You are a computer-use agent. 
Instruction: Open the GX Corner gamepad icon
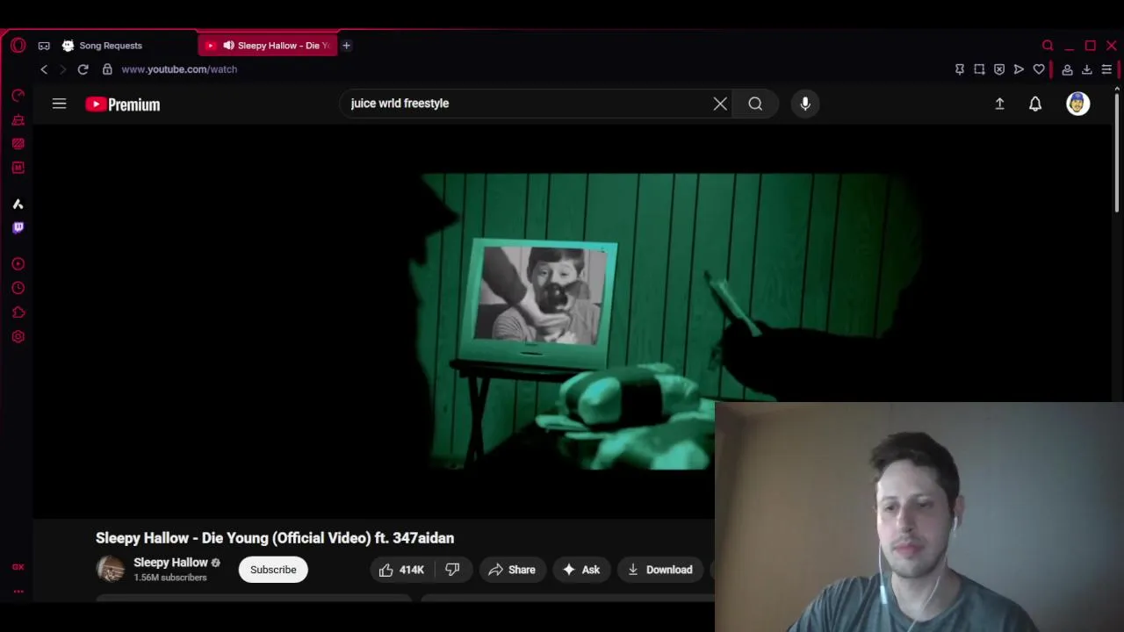click(44, 46)
